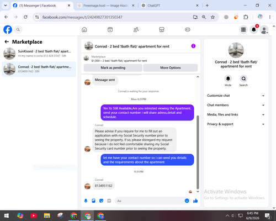Close the ChatGPT tab
276x221 pixels.
[197, 6]
